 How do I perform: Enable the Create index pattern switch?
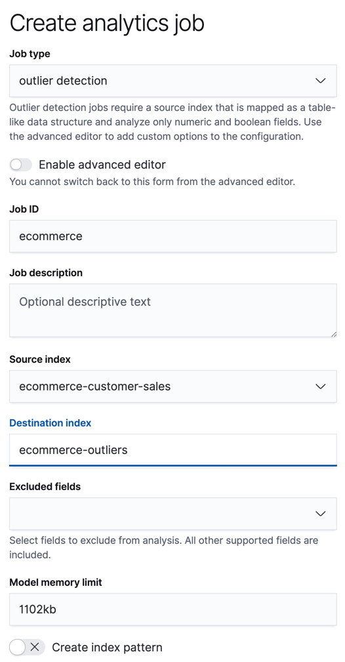pyautogui.click(x=27, y=647)
